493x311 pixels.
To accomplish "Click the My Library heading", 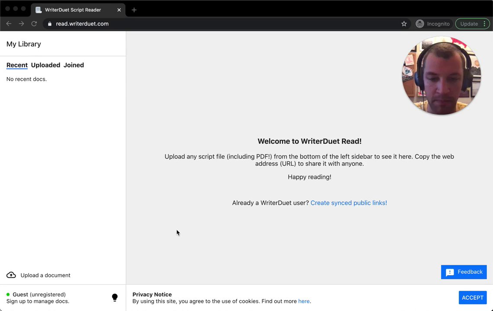I will point(24,44).
